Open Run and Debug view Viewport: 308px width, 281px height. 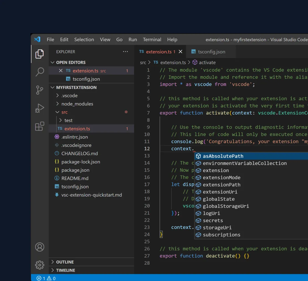[40, 108]
